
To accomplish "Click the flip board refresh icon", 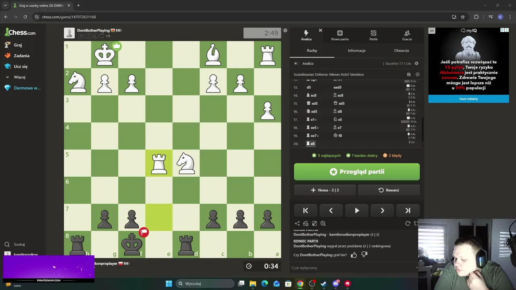I will pos(408,224).
